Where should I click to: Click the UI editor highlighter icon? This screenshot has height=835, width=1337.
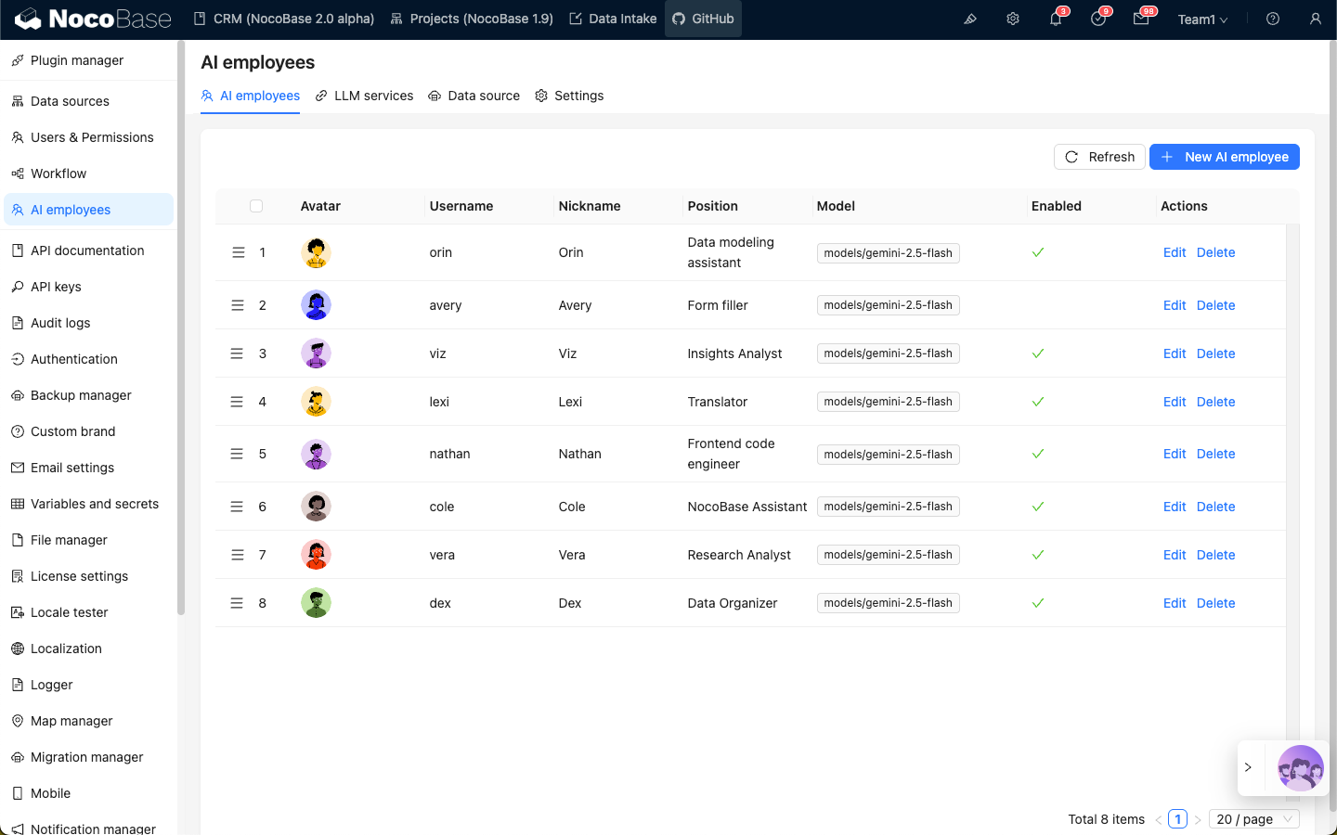tap(970, 19)
